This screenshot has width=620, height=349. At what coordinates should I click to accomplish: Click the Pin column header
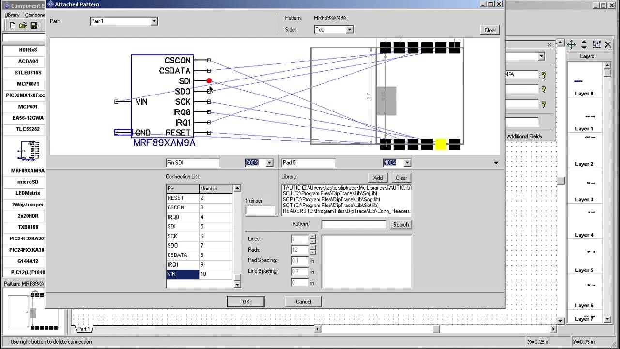183,189
